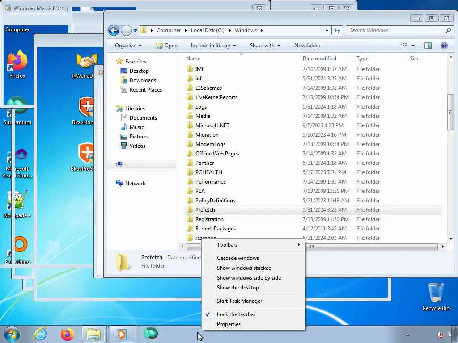The image size is (458, 343).
Task: Sort by Date modified column header
Action: tap(319, 59)
